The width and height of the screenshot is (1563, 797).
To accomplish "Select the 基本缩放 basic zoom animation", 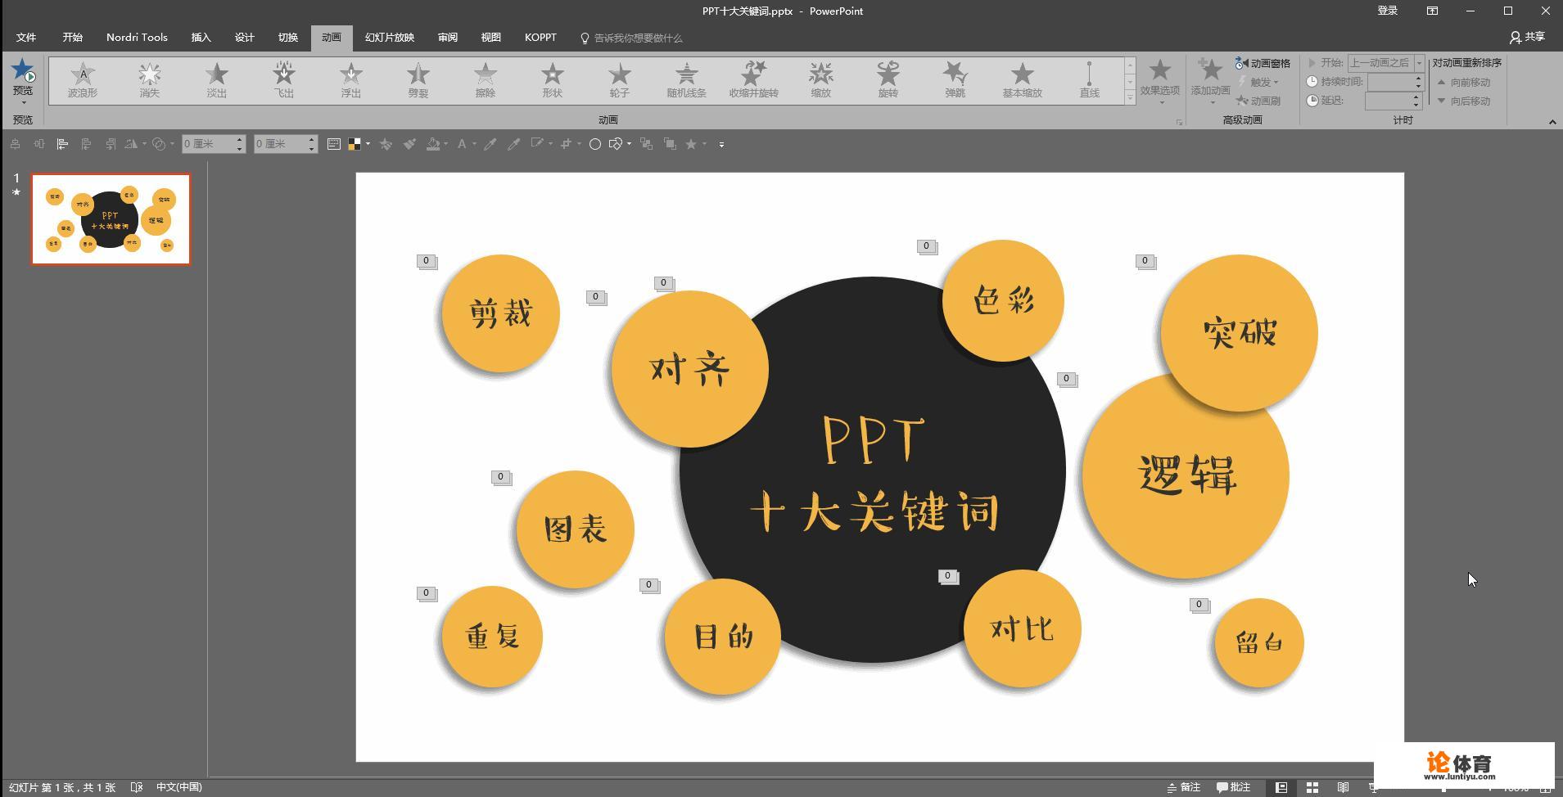I will pyautogui.click(x=1023, y=80).
